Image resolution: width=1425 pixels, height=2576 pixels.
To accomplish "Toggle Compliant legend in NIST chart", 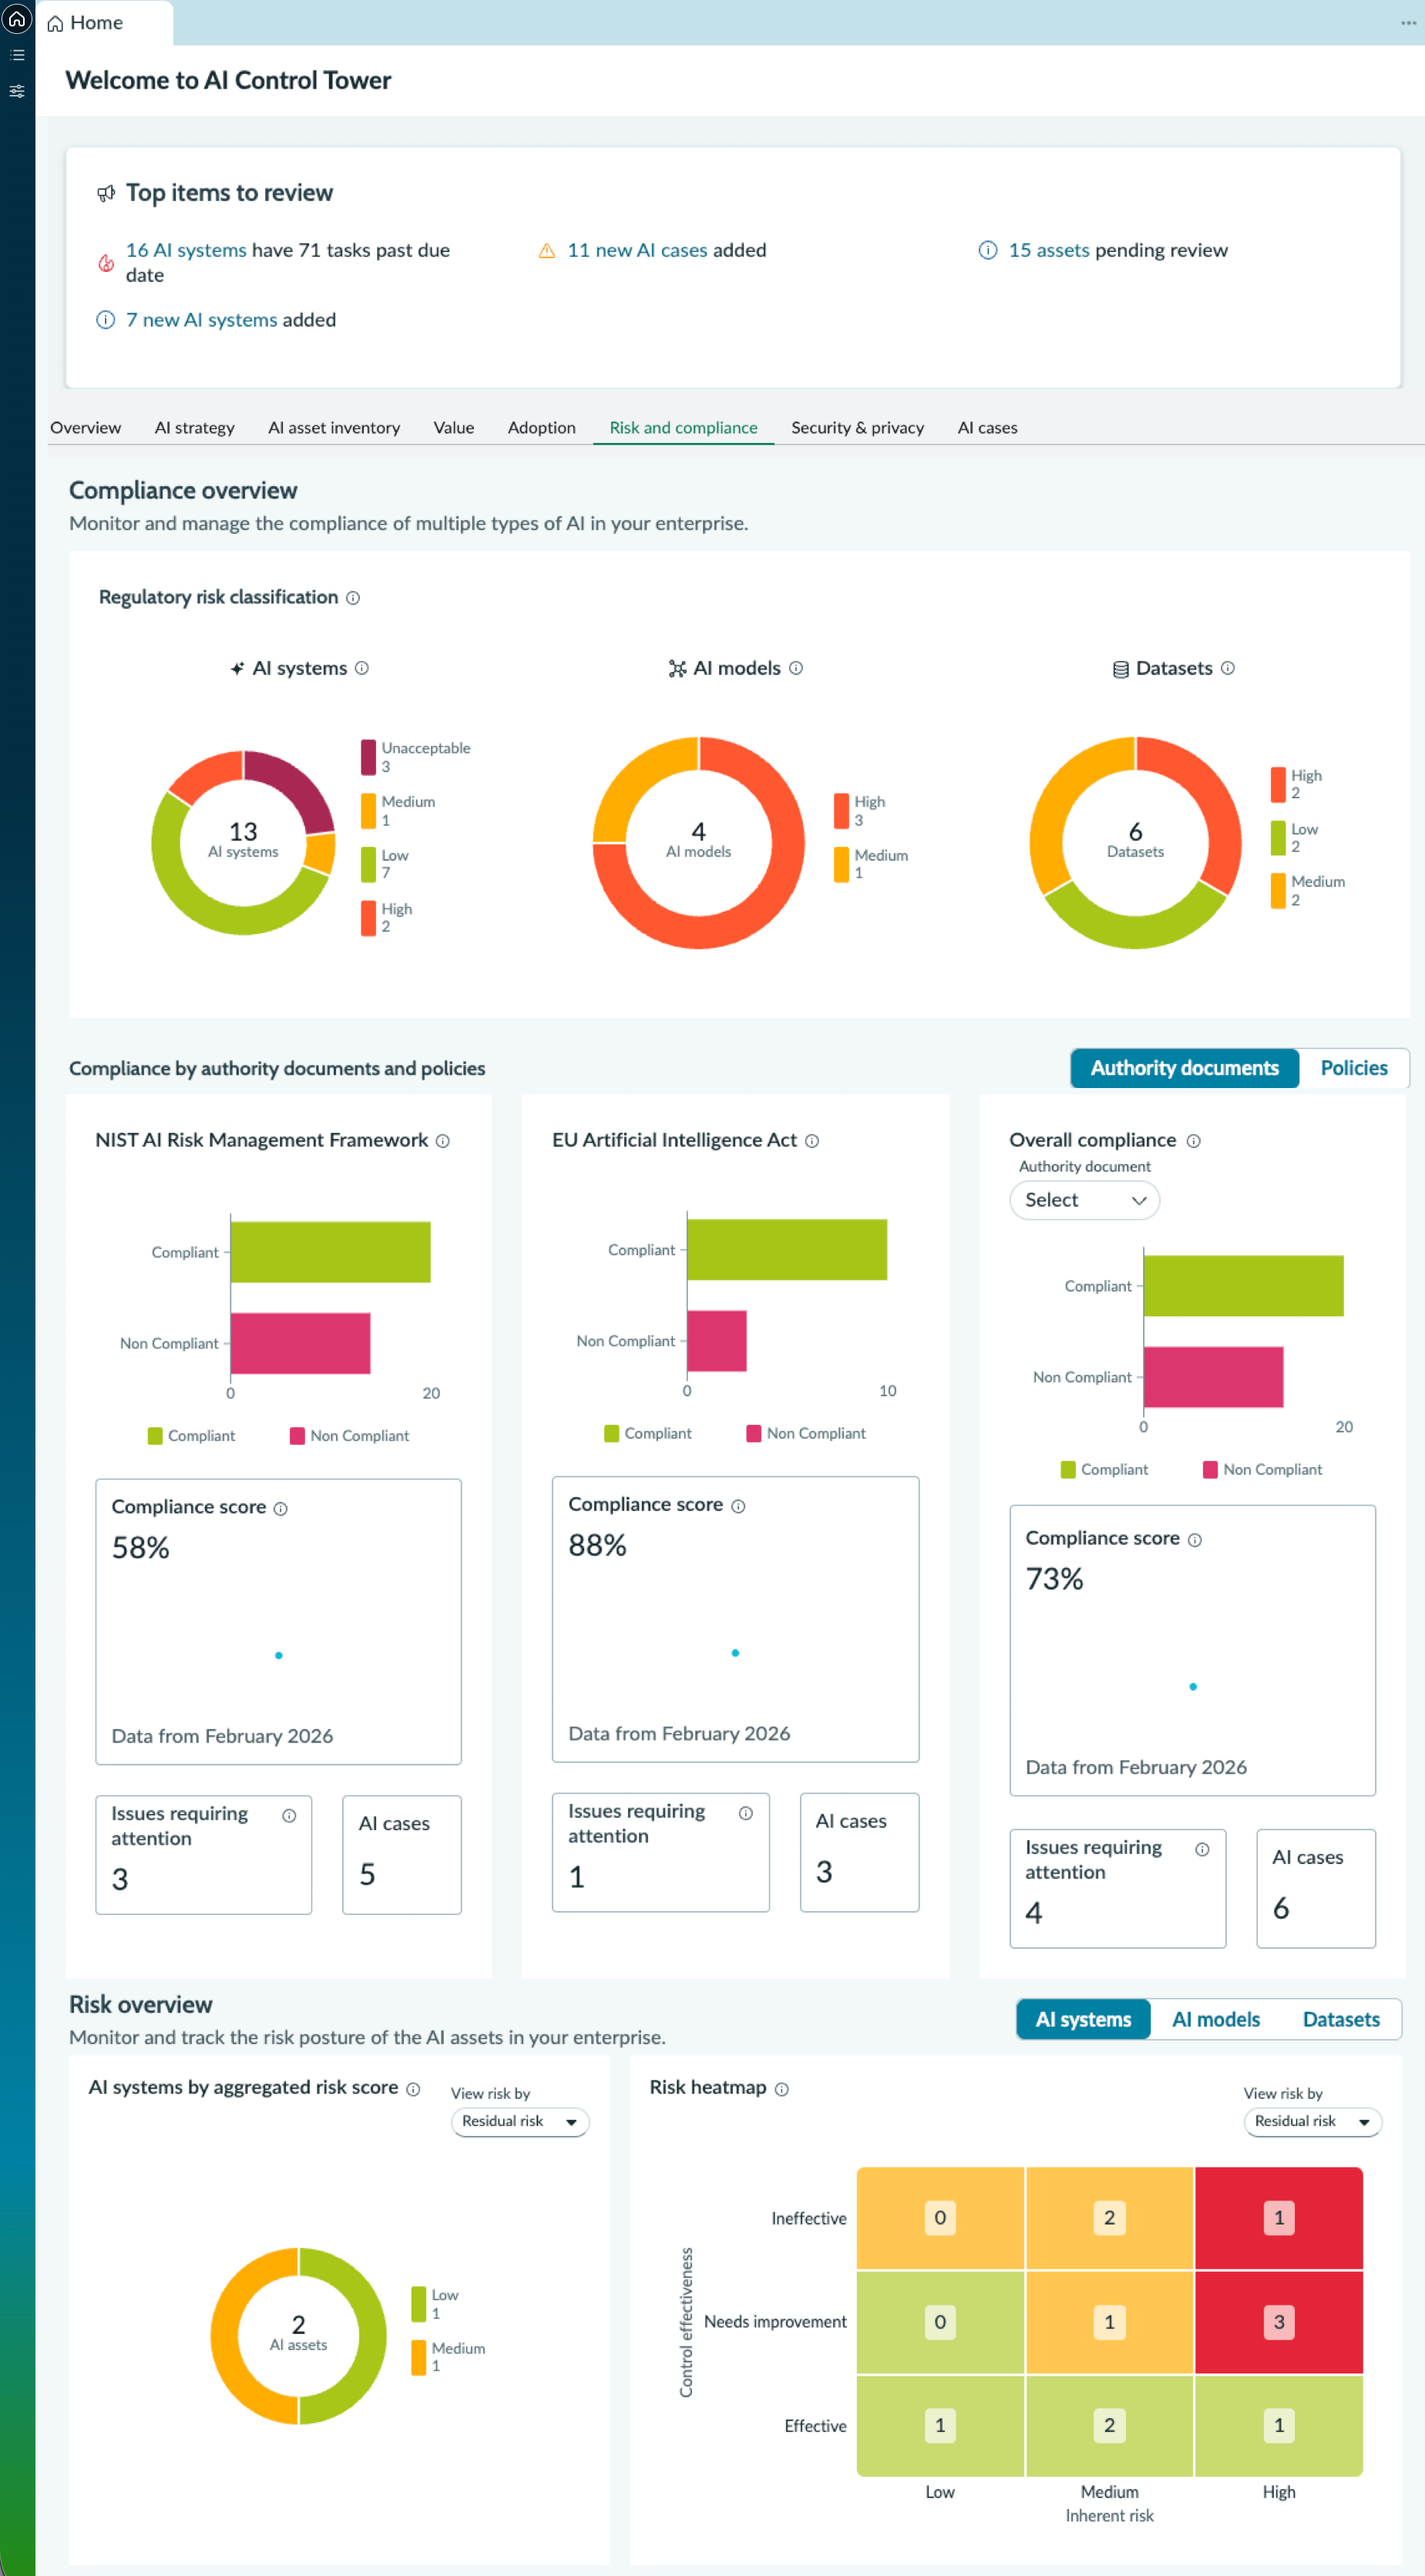I will coord(191,1436).
